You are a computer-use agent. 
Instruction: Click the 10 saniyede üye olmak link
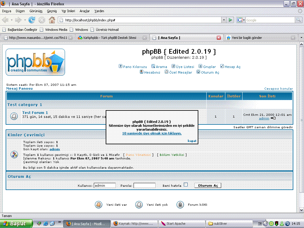[x=152, y=133]
